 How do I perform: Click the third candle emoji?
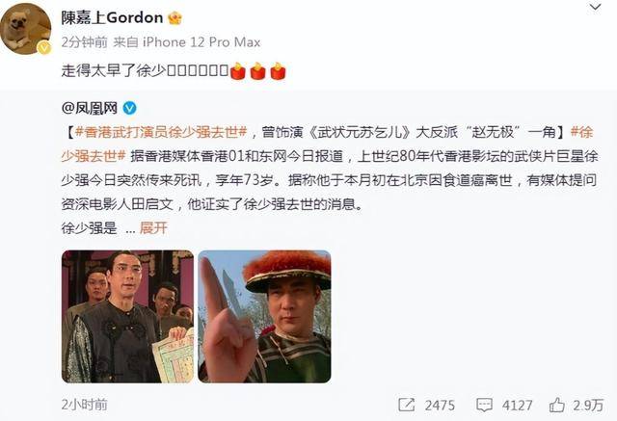pos(278,71)
